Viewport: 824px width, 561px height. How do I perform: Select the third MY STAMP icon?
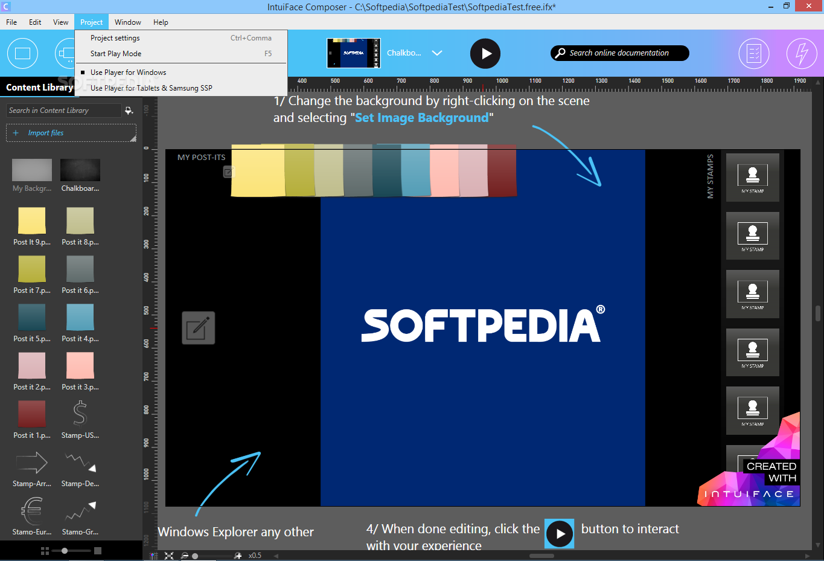753,294
